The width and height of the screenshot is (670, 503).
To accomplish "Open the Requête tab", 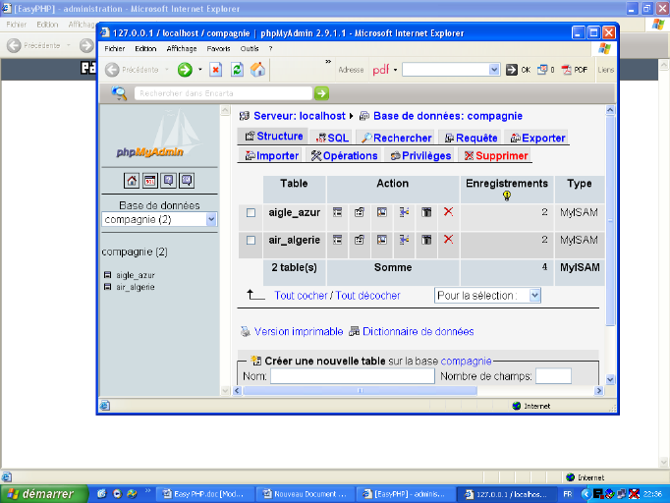I will (471, 138).
